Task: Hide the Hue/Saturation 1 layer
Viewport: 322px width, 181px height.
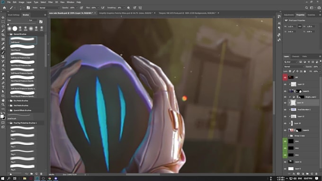Action: [x=285, y=110]
